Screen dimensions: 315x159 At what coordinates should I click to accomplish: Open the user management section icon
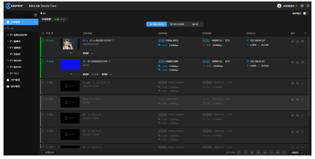[x=8, y=80]
